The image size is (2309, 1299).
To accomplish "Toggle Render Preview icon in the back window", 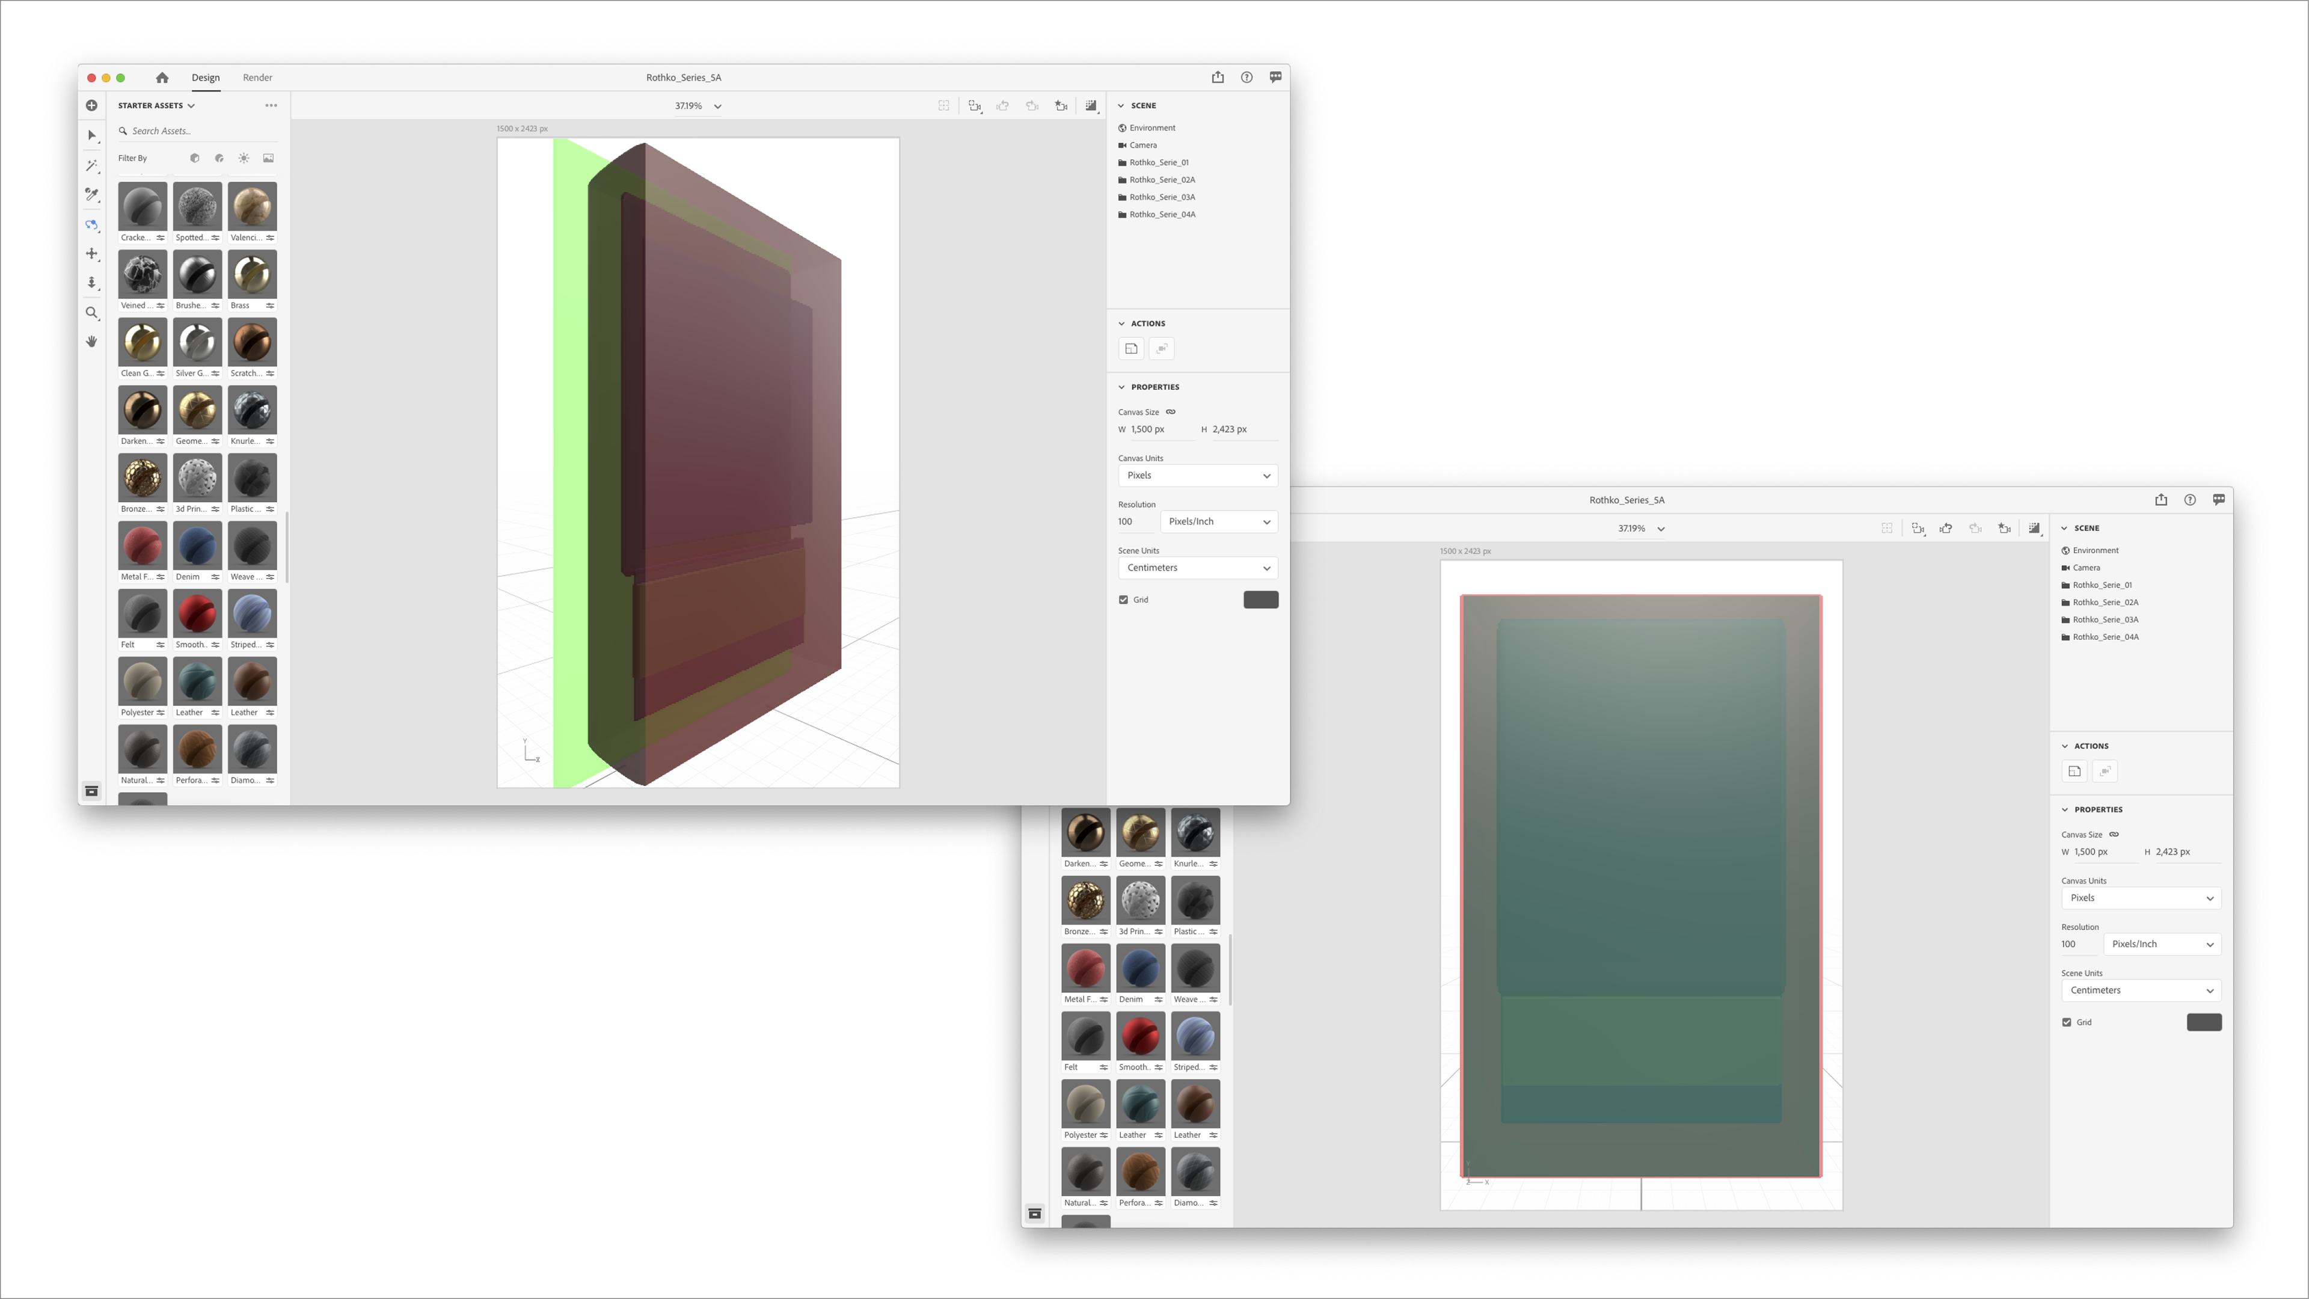I will [2035, 529].
